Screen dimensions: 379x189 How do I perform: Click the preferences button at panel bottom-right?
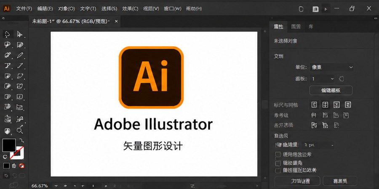tap(340, 181)
